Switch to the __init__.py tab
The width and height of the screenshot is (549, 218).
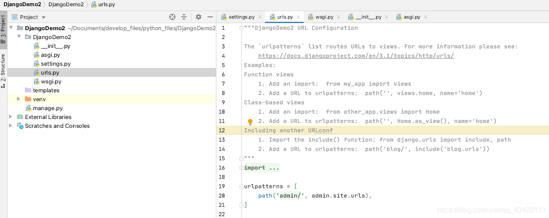pos(368,17)
